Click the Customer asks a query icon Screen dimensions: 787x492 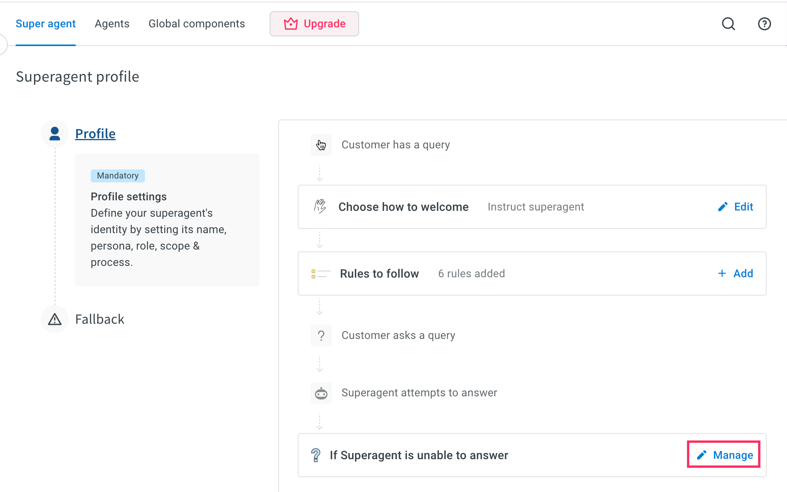coord(321,335)
